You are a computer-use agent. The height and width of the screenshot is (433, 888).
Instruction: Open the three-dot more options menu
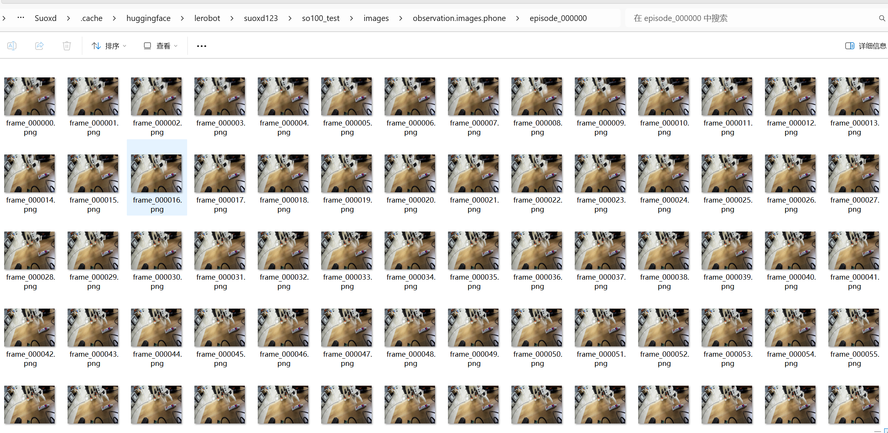(x=202, y=46)
